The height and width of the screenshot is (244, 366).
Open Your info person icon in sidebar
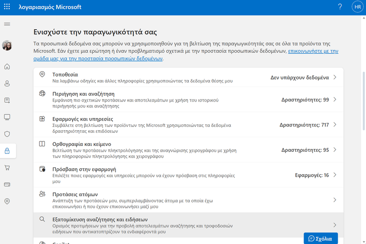[7, 83]
